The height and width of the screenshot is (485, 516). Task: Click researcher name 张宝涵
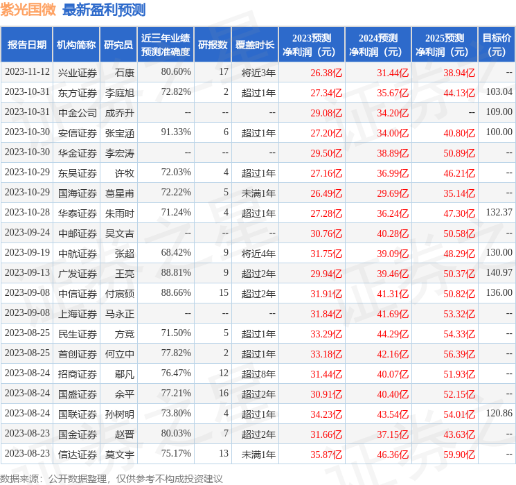(119, 133)
